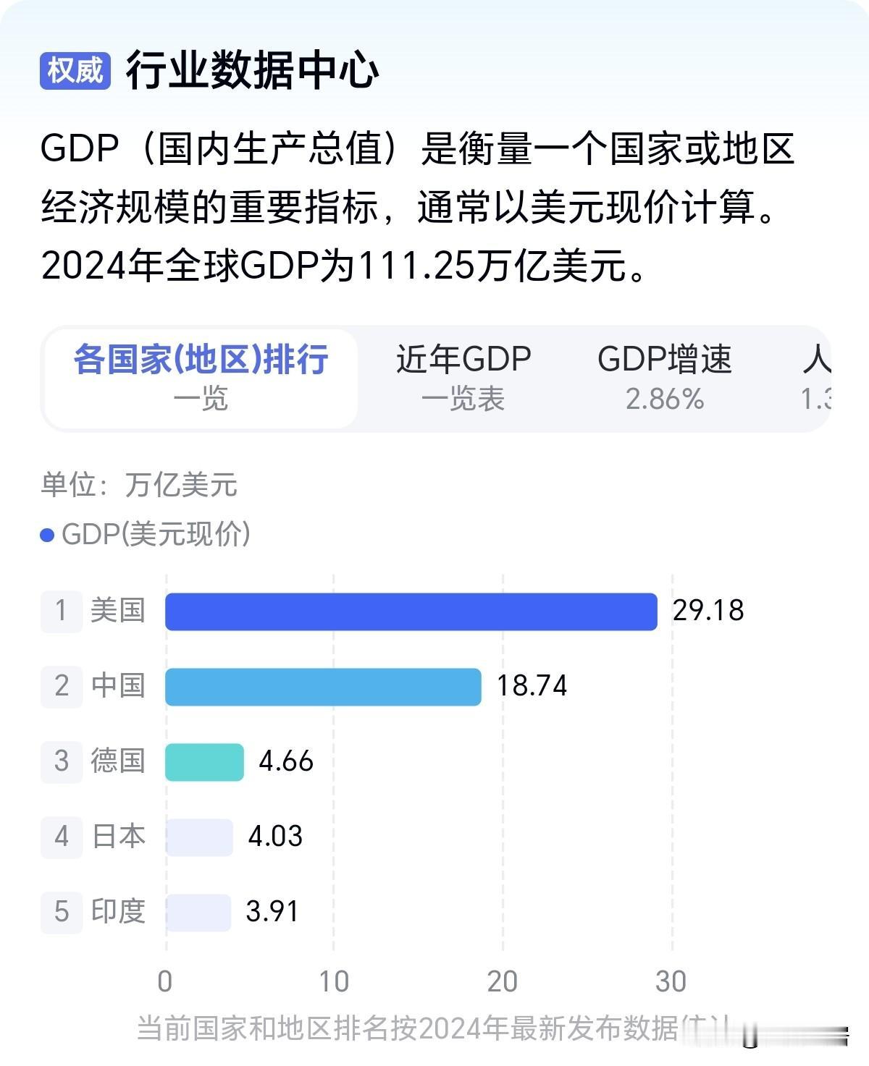Switch to the 近年GDP 一览表 tab
Image resolution: width=869 pixels, height=1066 pixels.
pyautogui.click(x=463, y=378)
